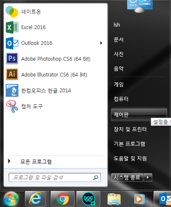Image resolution: width=171 pixels, height=207 pixels.
Task: Open 장치 및 프린터
Action: pyautogui.click(x=130, y=129)
